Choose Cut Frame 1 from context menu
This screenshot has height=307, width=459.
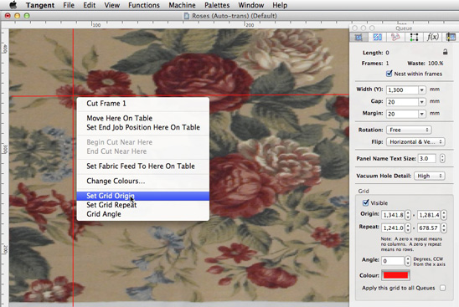pyautogui.click(x=143, y=104)
